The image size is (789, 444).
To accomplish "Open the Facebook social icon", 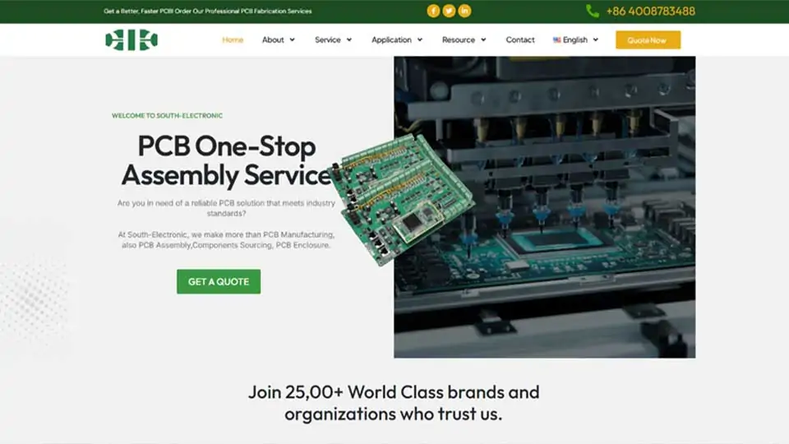I will (433, 11).
